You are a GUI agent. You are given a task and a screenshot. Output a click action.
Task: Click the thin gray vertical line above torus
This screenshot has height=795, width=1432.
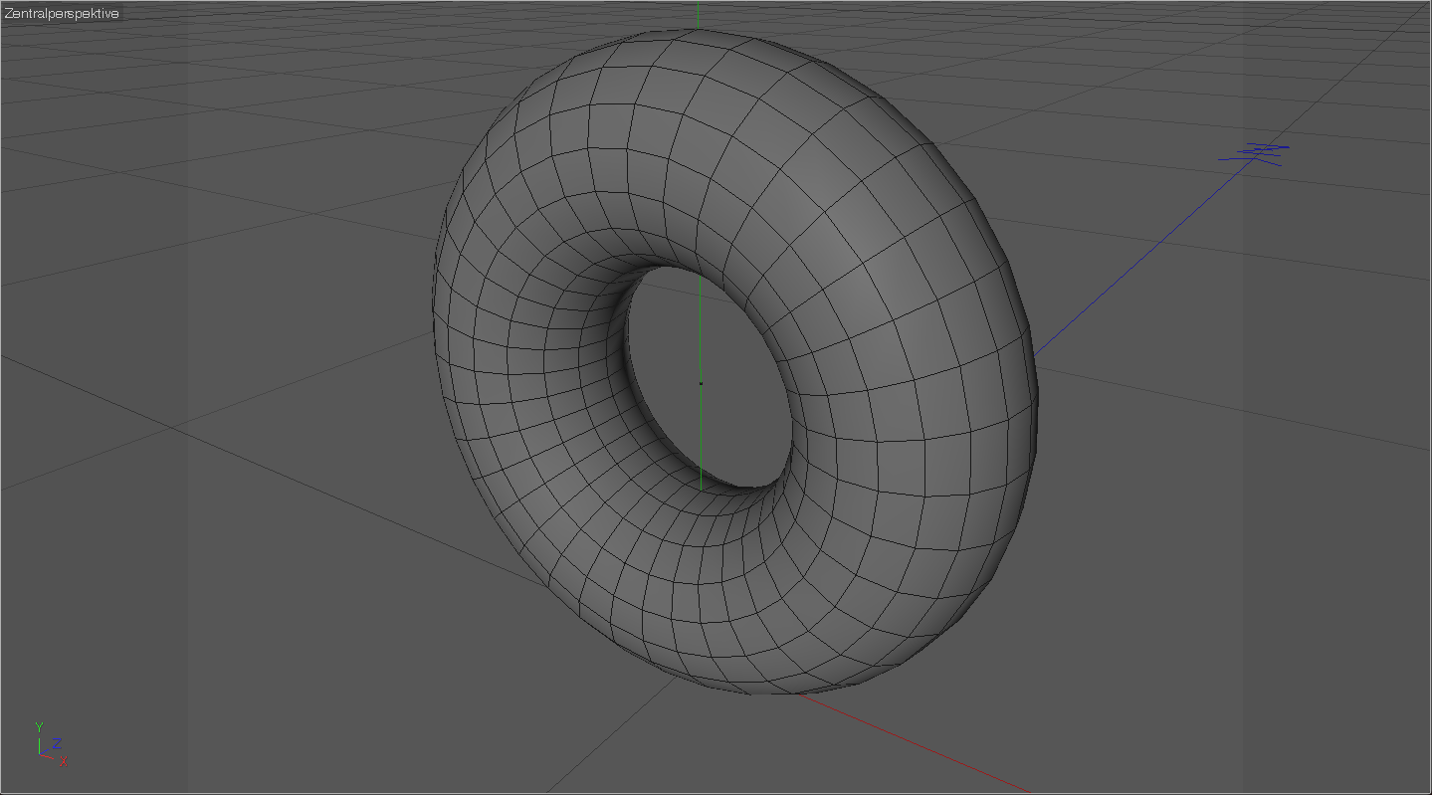[698, 14]
